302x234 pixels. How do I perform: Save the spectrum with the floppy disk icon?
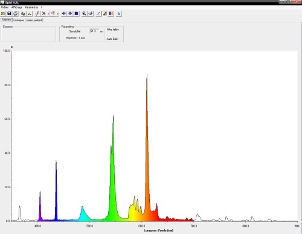(9, 14)
